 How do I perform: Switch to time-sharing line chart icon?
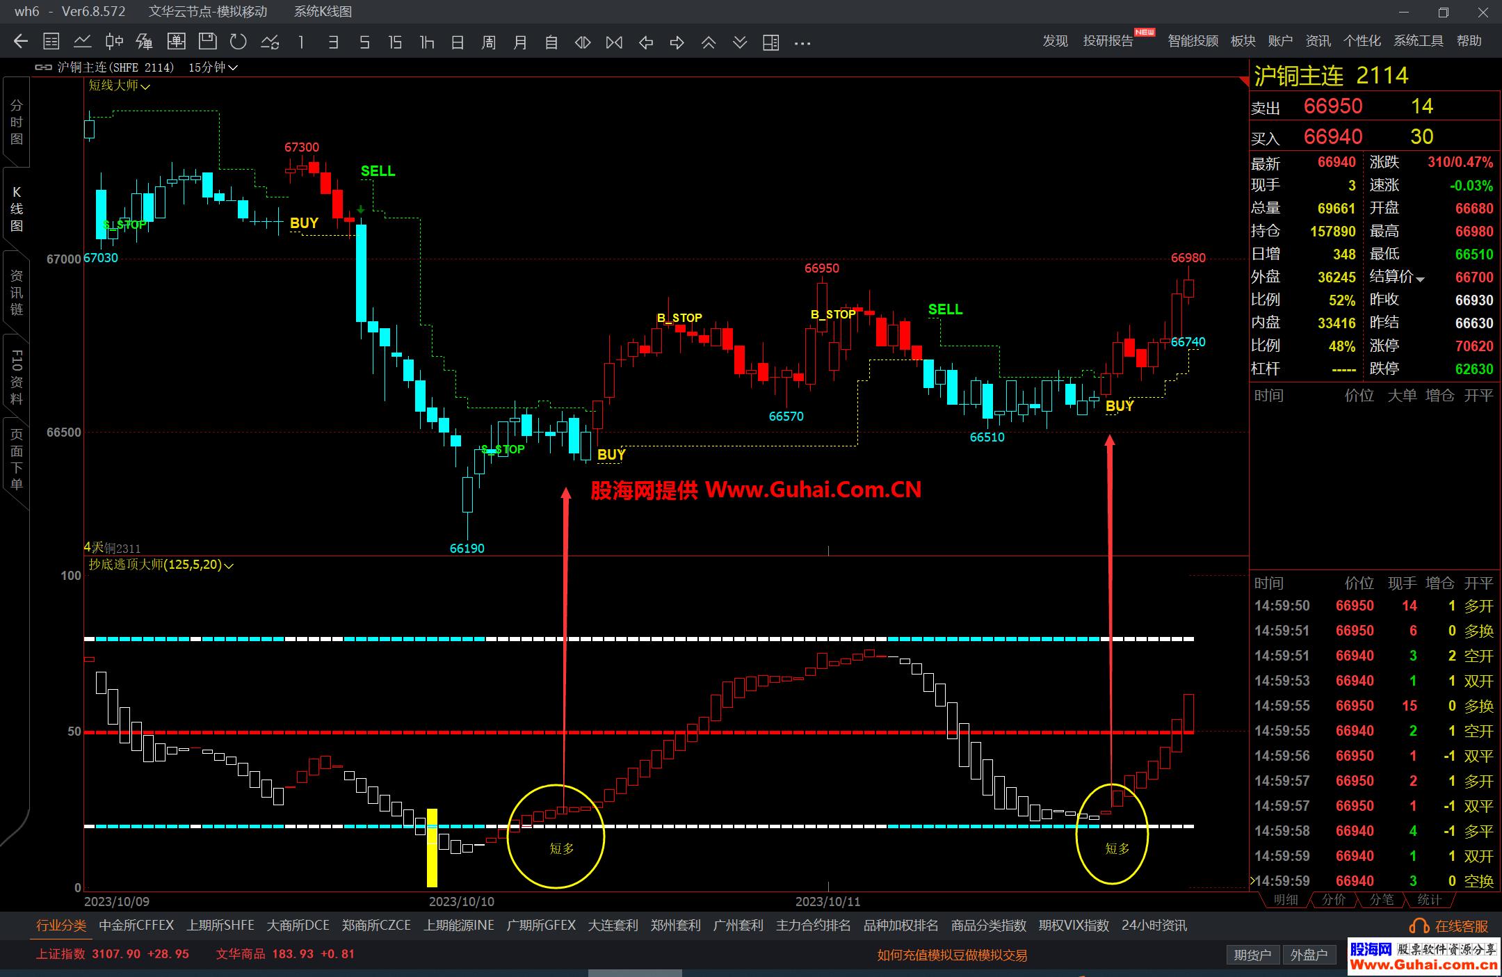pos(83,42)
